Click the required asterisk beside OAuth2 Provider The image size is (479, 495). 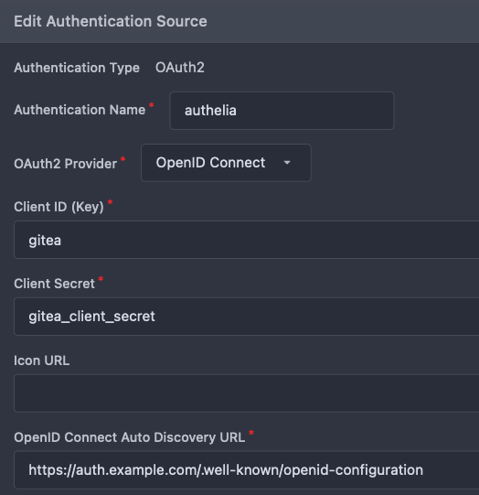pyautogui.click(x=123, y=159)
